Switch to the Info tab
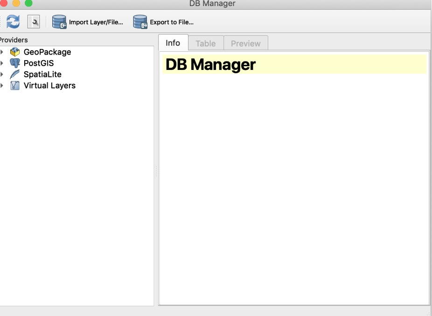This screenshot has width=432, height=316. [173, 43]
